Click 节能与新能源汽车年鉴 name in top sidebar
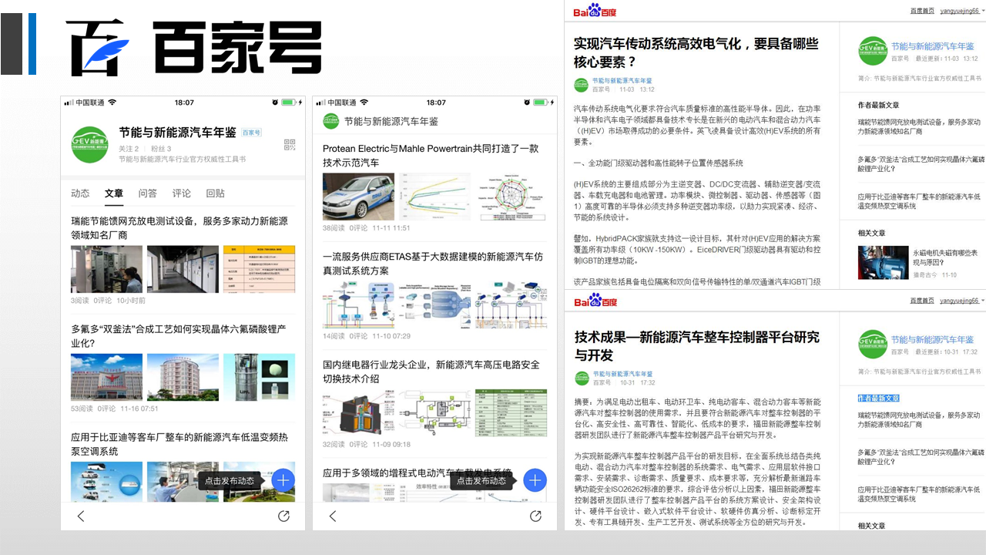The width and height of the screenshot is (986, 555). pos(932,46)
